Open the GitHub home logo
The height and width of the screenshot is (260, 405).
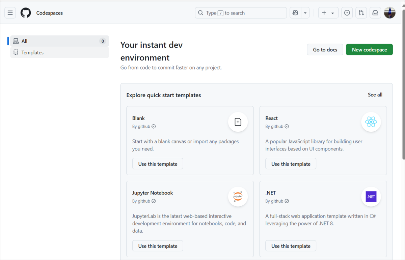point(26,12)
